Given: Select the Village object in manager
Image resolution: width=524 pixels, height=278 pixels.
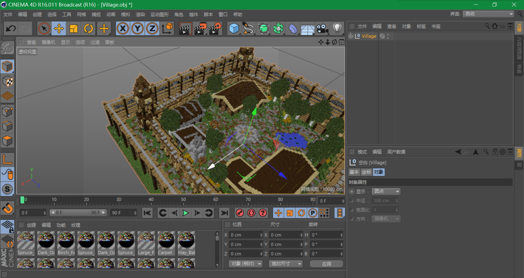Looking at the screenshot, I should tap(369, 36).
